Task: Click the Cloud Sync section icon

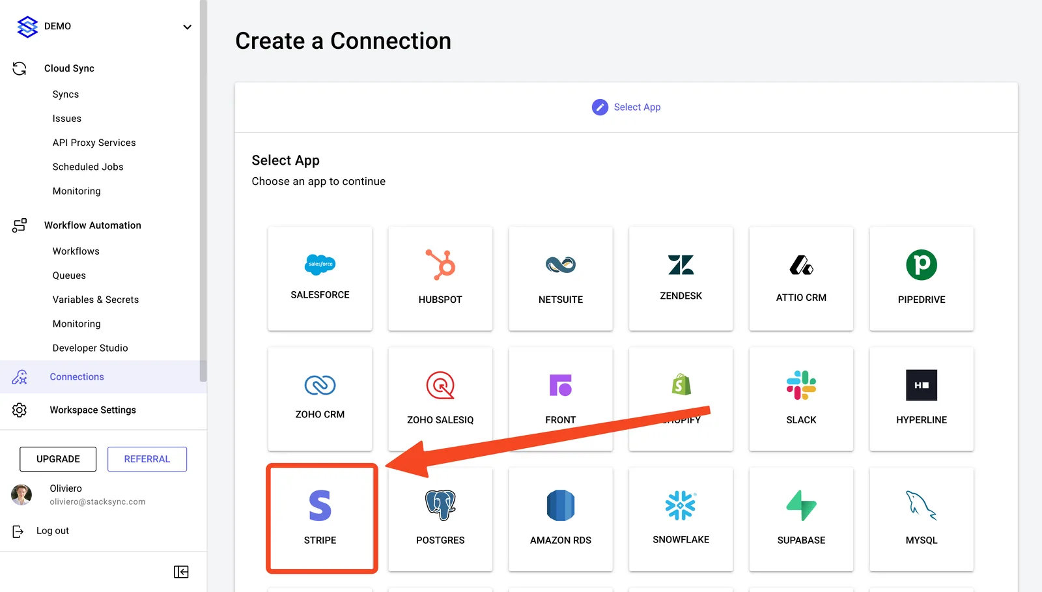Action: click(x=20, y=68)
